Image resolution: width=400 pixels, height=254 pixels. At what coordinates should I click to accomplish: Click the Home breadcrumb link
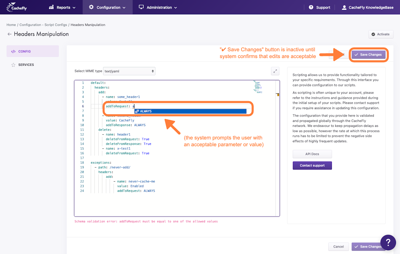click(11, 25)
